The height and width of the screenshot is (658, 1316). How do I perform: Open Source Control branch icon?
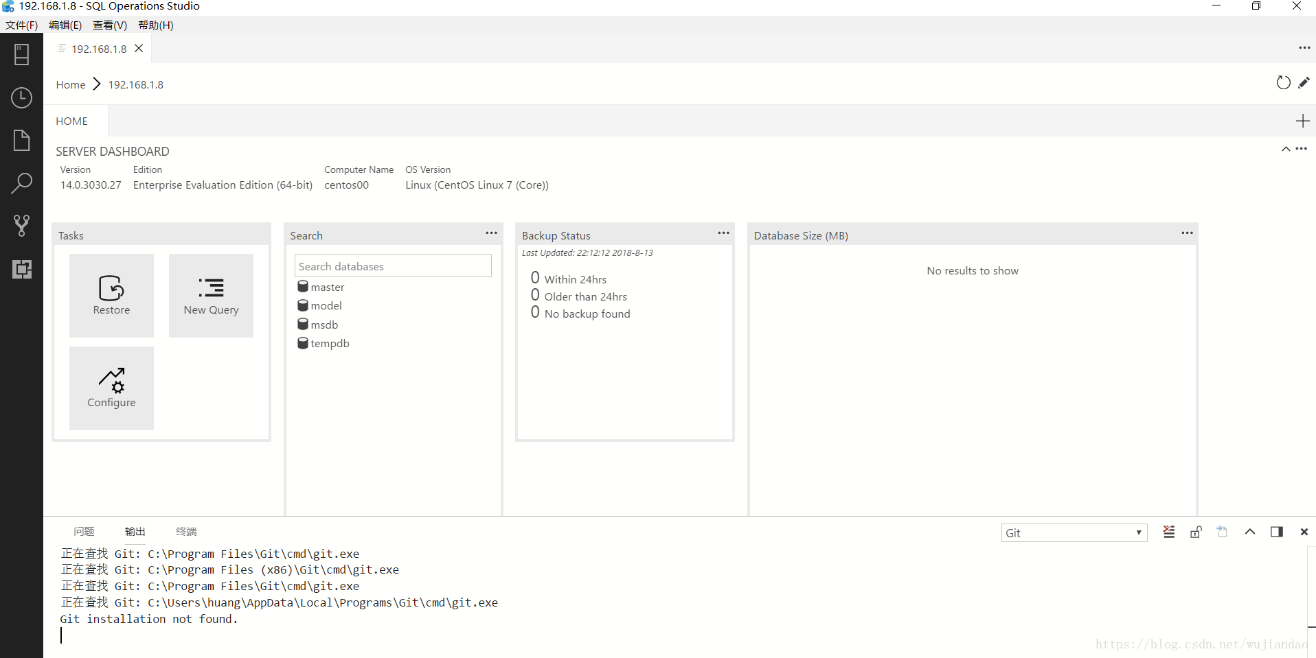click(21, 226)
